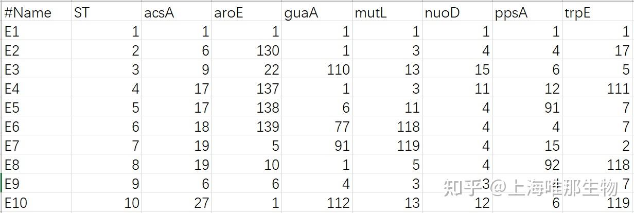Click the trpE header cell

[x=597, y=12]
